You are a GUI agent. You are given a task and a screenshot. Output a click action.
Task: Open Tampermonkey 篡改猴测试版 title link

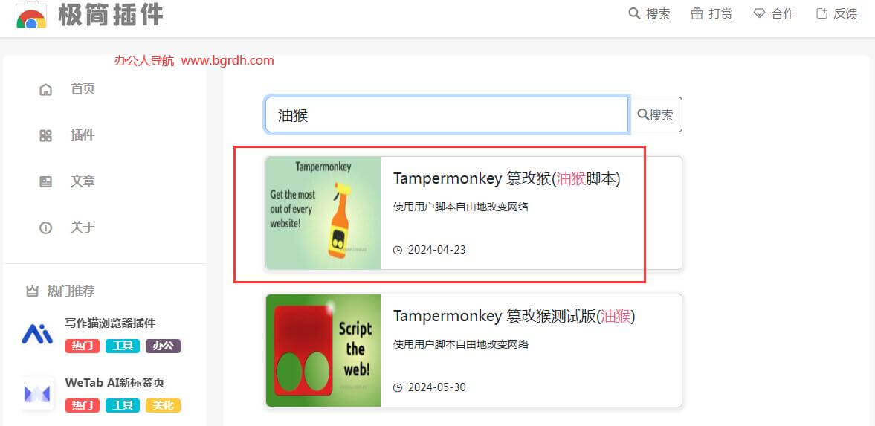coord(514,316)
